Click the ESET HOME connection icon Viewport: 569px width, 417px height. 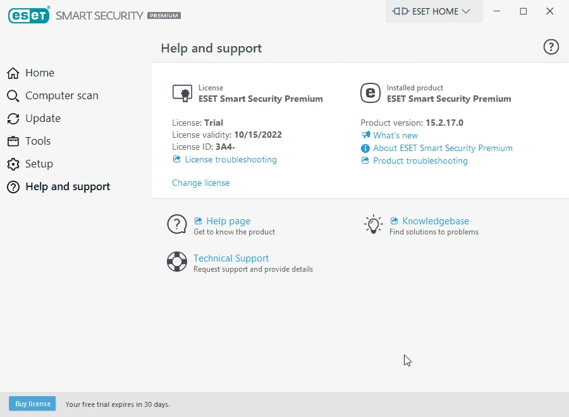click(401, 11)
